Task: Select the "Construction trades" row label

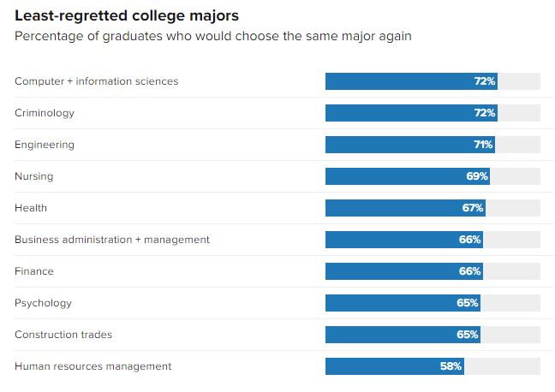Action: [63, 335]
